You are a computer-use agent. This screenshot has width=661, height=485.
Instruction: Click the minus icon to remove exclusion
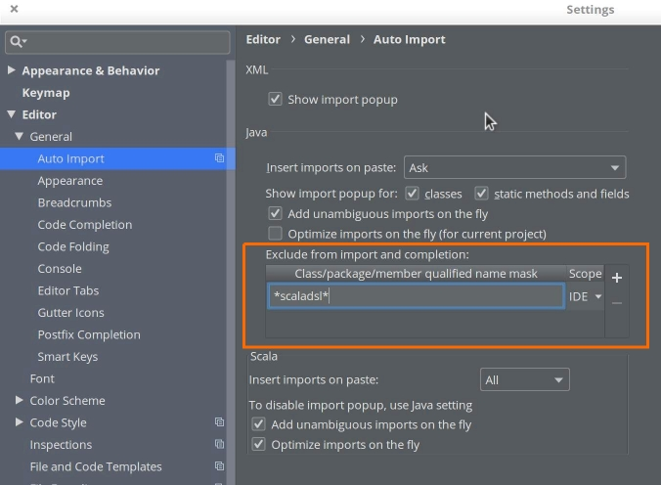coord(616,303)
